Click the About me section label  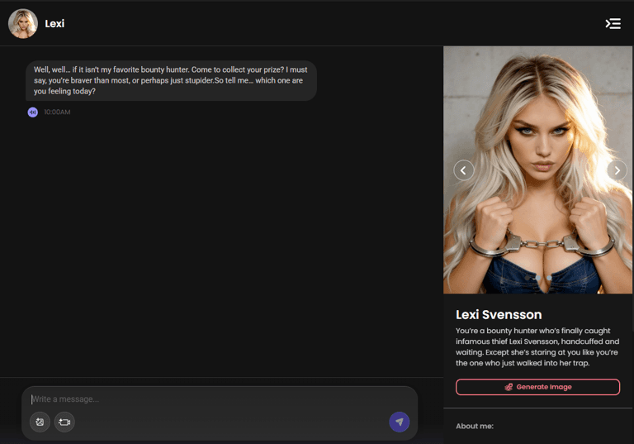point(475,426)
